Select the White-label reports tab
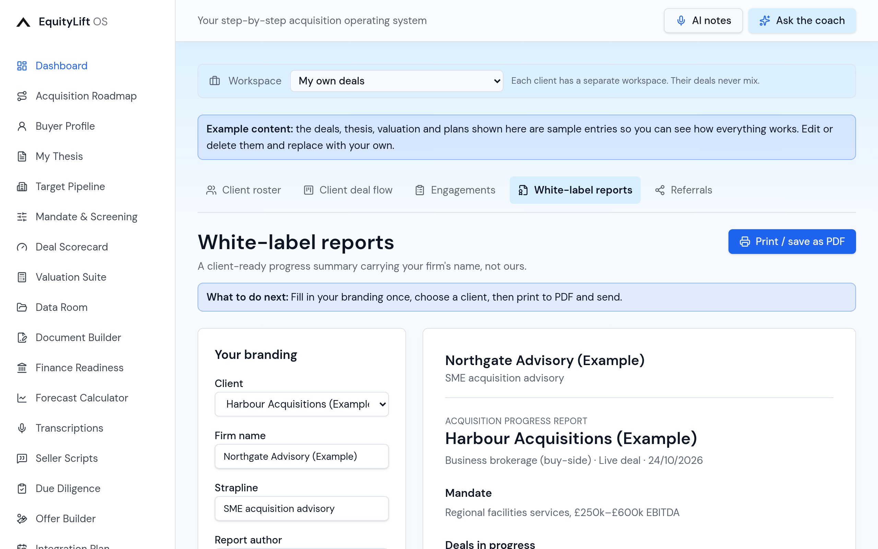 pyautogui.click(x=575, y=190)
